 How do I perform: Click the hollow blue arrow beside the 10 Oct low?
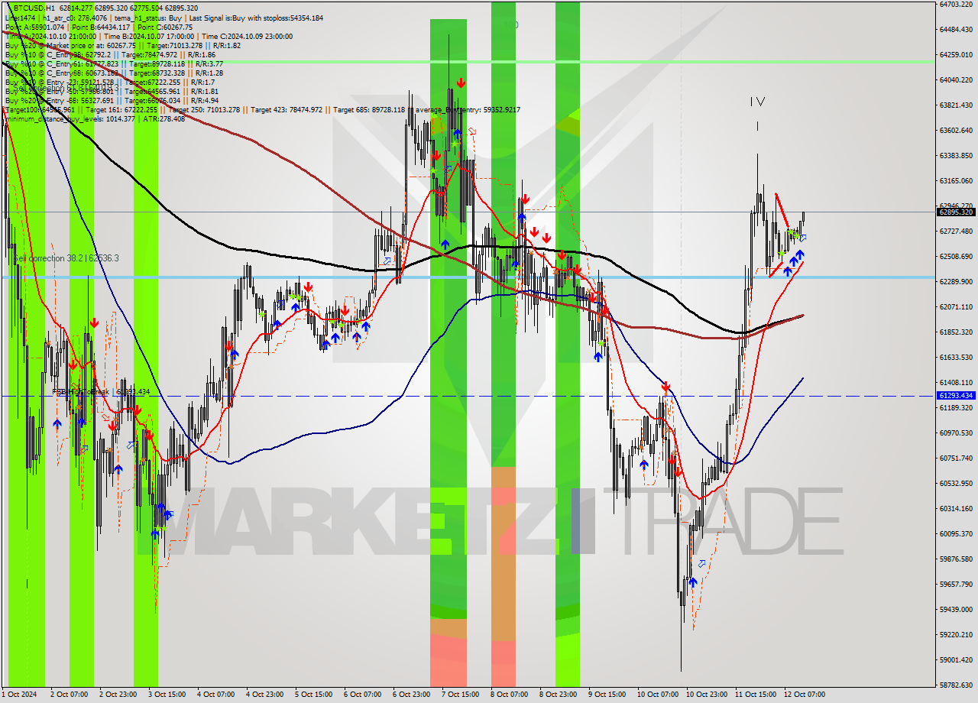701,564
